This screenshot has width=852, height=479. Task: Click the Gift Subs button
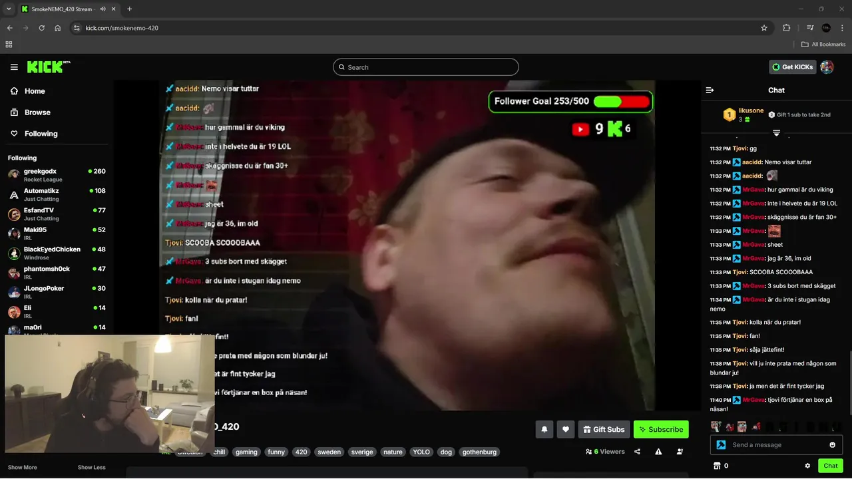click(x=604, y=429)
